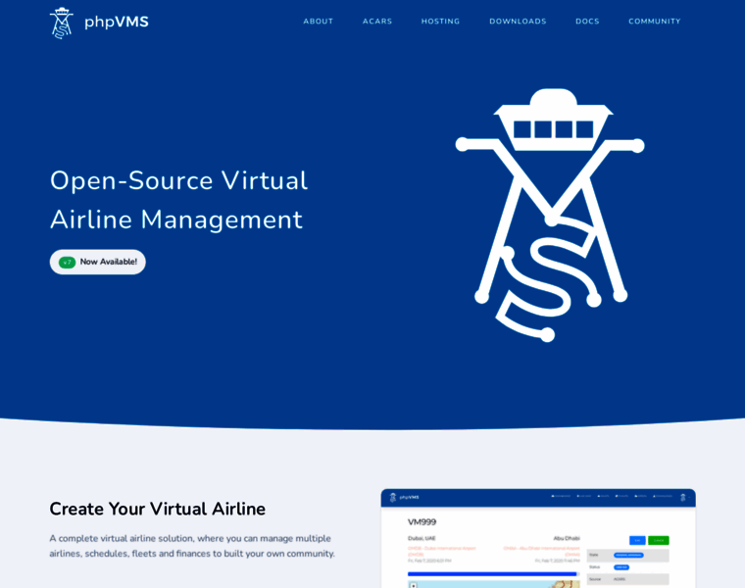Click the user avatar icon in screenshot header
This screenshot has width=745, height=588.
[683, 497]
